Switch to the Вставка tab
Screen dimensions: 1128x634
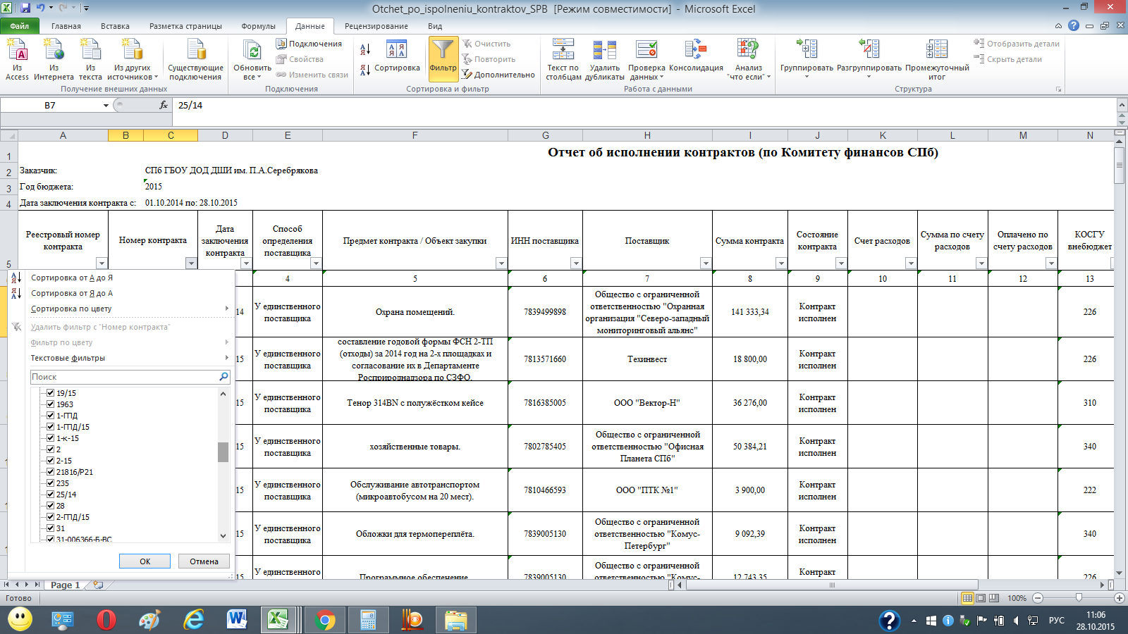pos(115,26)
